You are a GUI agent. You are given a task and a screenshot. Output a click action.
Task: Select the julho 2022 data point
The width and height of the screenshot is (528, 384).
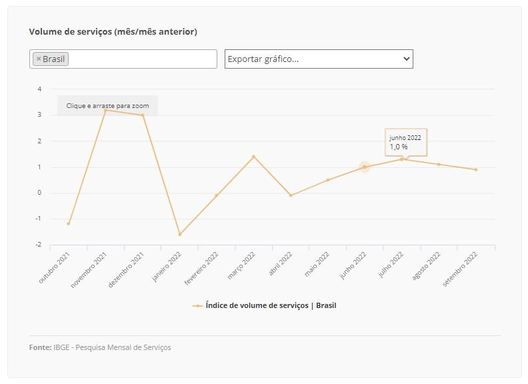pos(401,159)
